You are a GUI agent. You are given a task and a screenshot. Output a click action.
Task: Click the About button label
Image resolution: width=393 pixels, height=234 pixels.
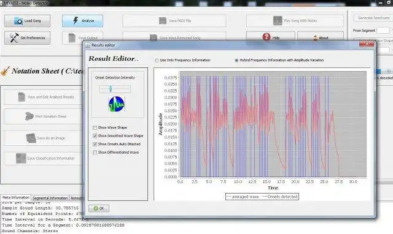tap(324, 38)
